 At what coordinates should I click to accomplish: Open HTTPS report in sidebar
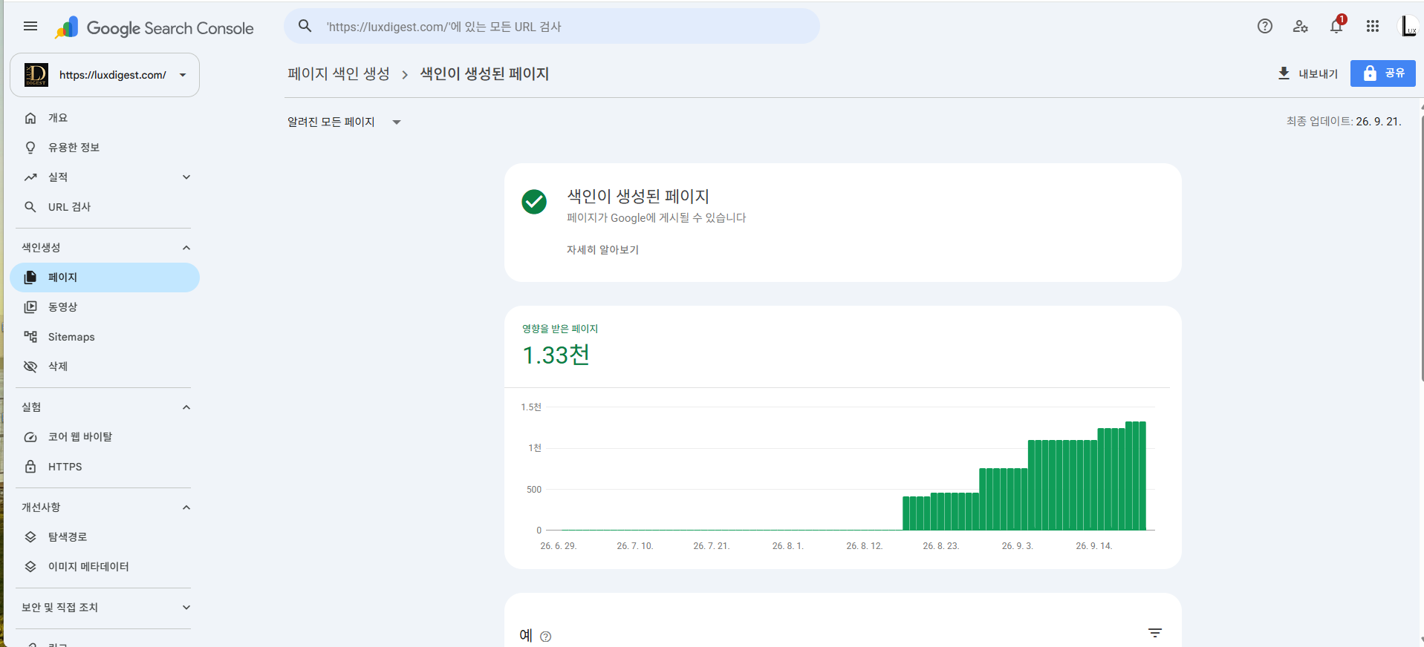105,467
